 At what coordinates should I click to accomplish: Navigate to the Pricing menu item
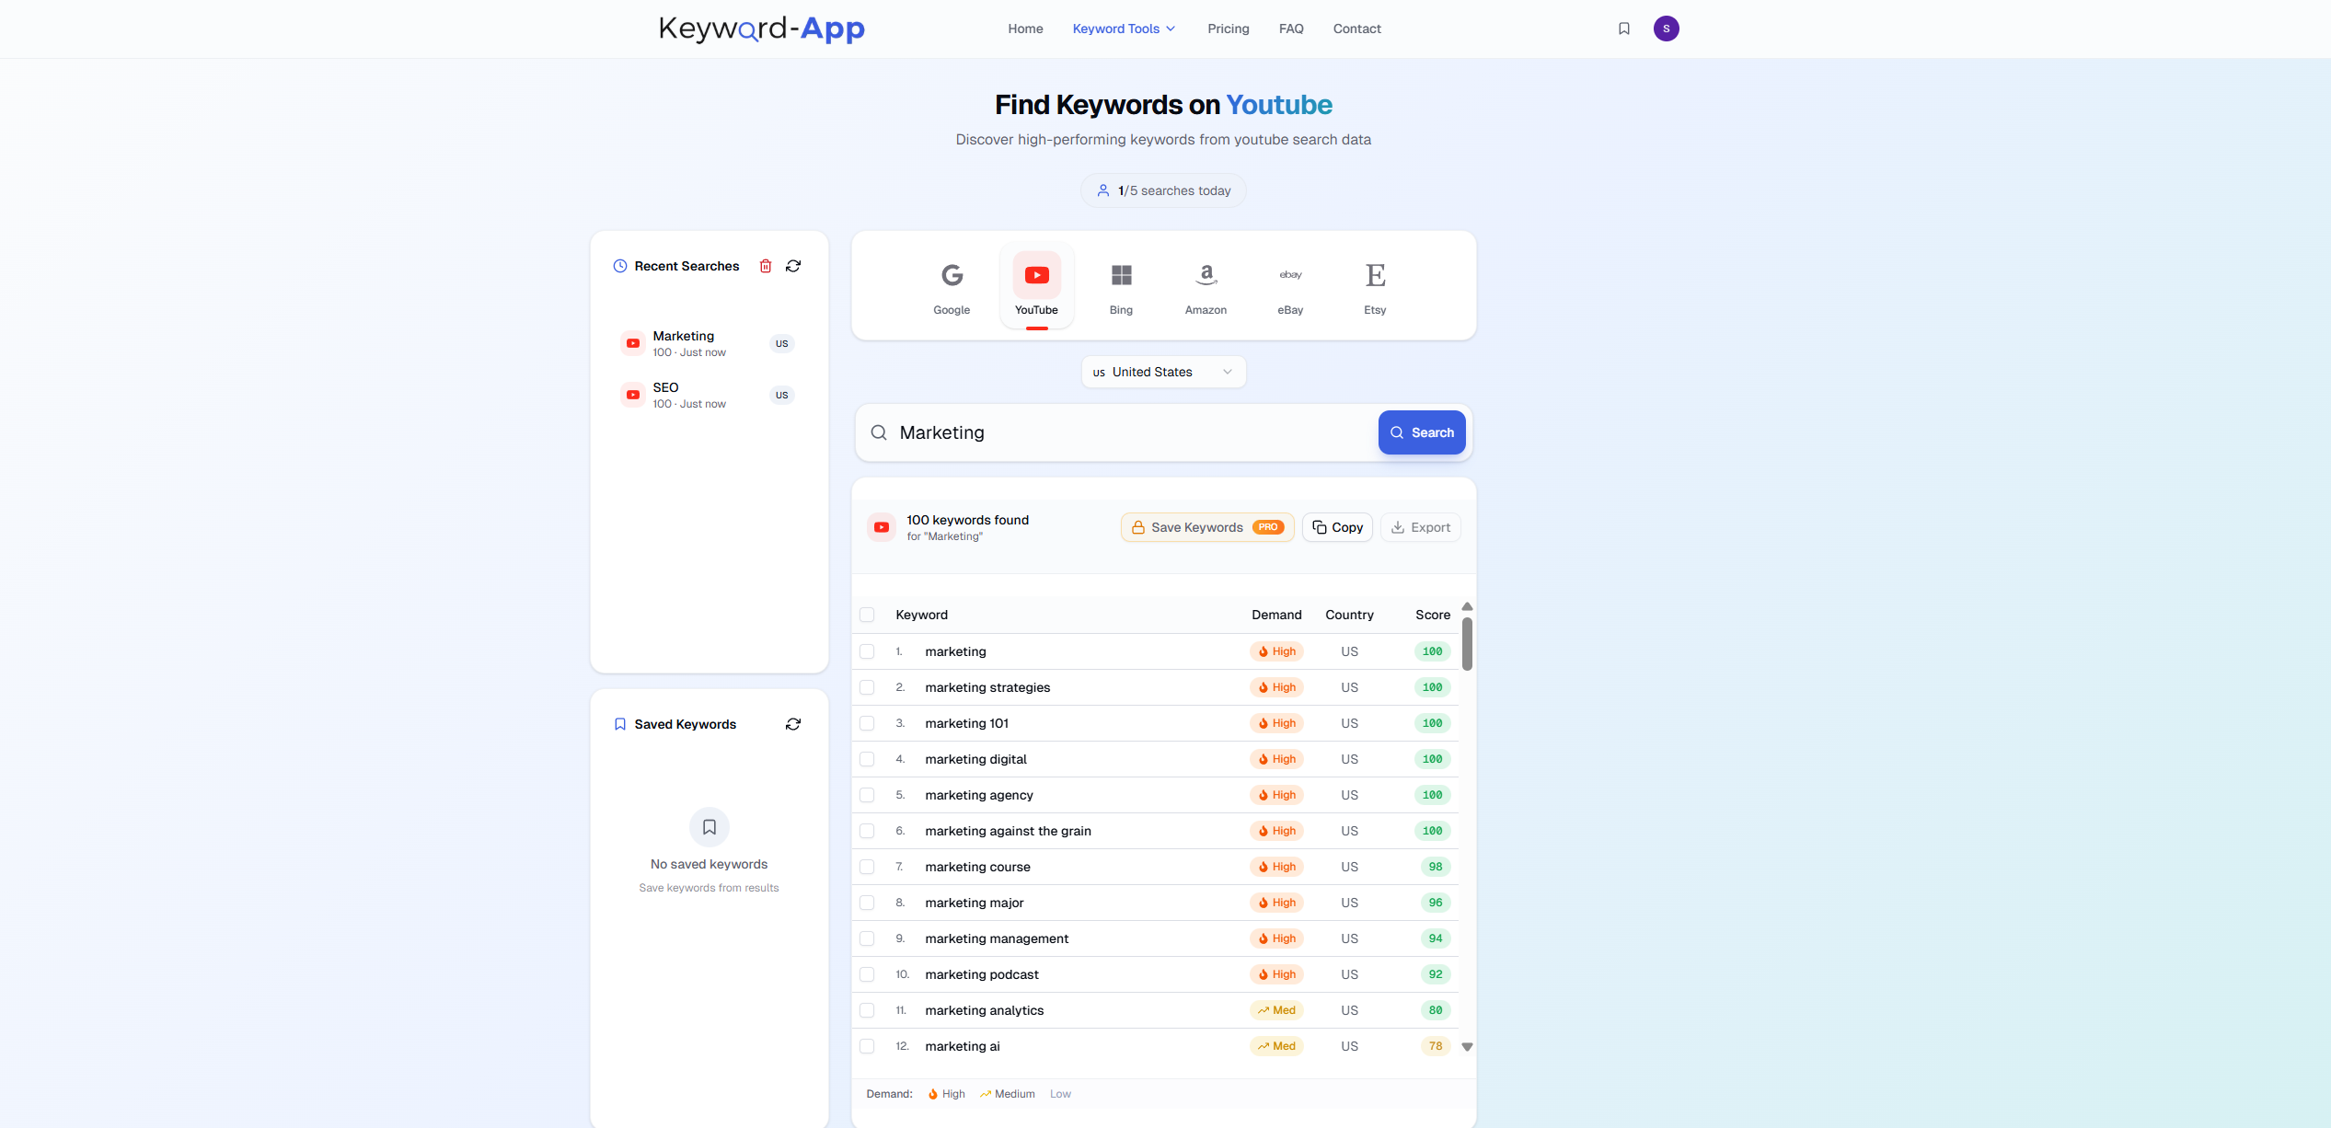[1229, 29]
